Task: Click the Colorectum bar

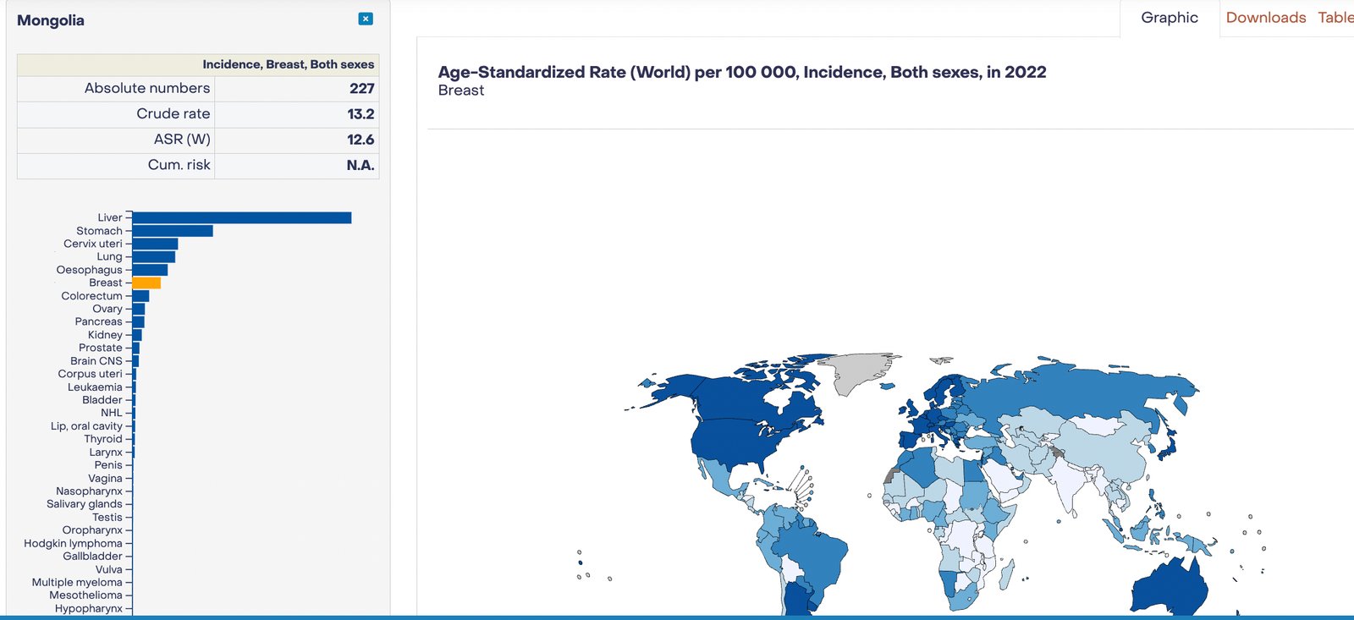Action: pyautogui.click(x=140, y=296)
